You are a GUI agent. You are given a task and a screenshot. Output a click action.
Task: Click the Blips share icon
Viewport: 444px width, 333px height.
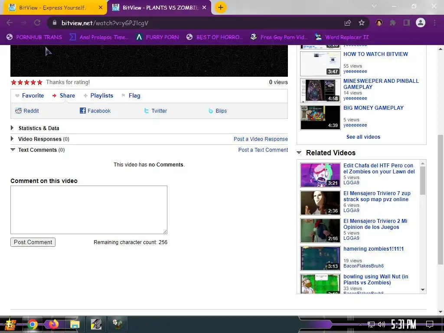pyautogui.click(x=211, y=111)
